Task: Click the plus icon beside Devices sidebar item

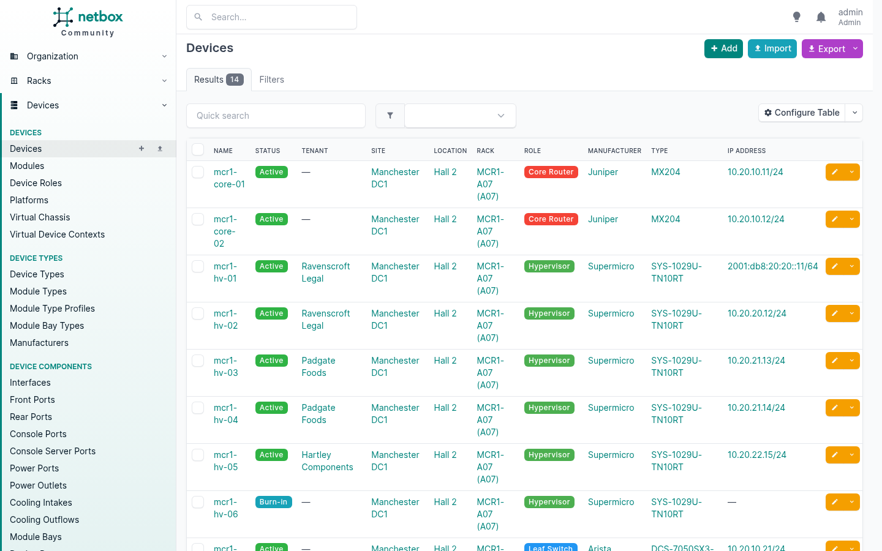Action: [141, 149]
